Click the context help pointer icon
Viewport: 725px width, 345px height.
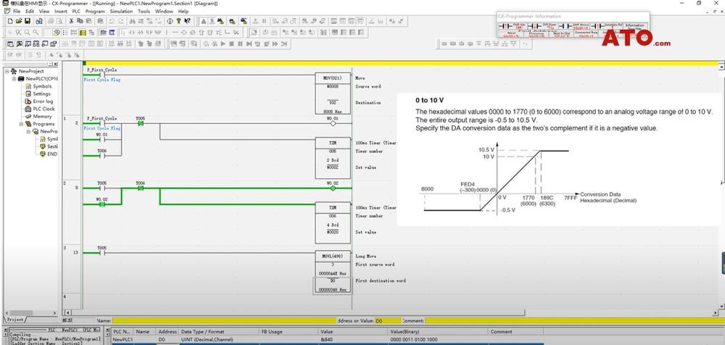click(187, 21)
